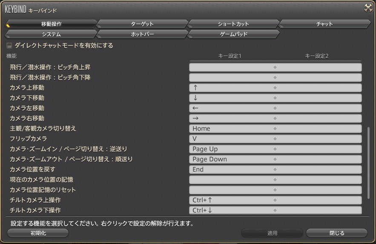Click the 主観/客観カメラ切り替え label
The image size is (376, 244).
(x=43, y=129)
